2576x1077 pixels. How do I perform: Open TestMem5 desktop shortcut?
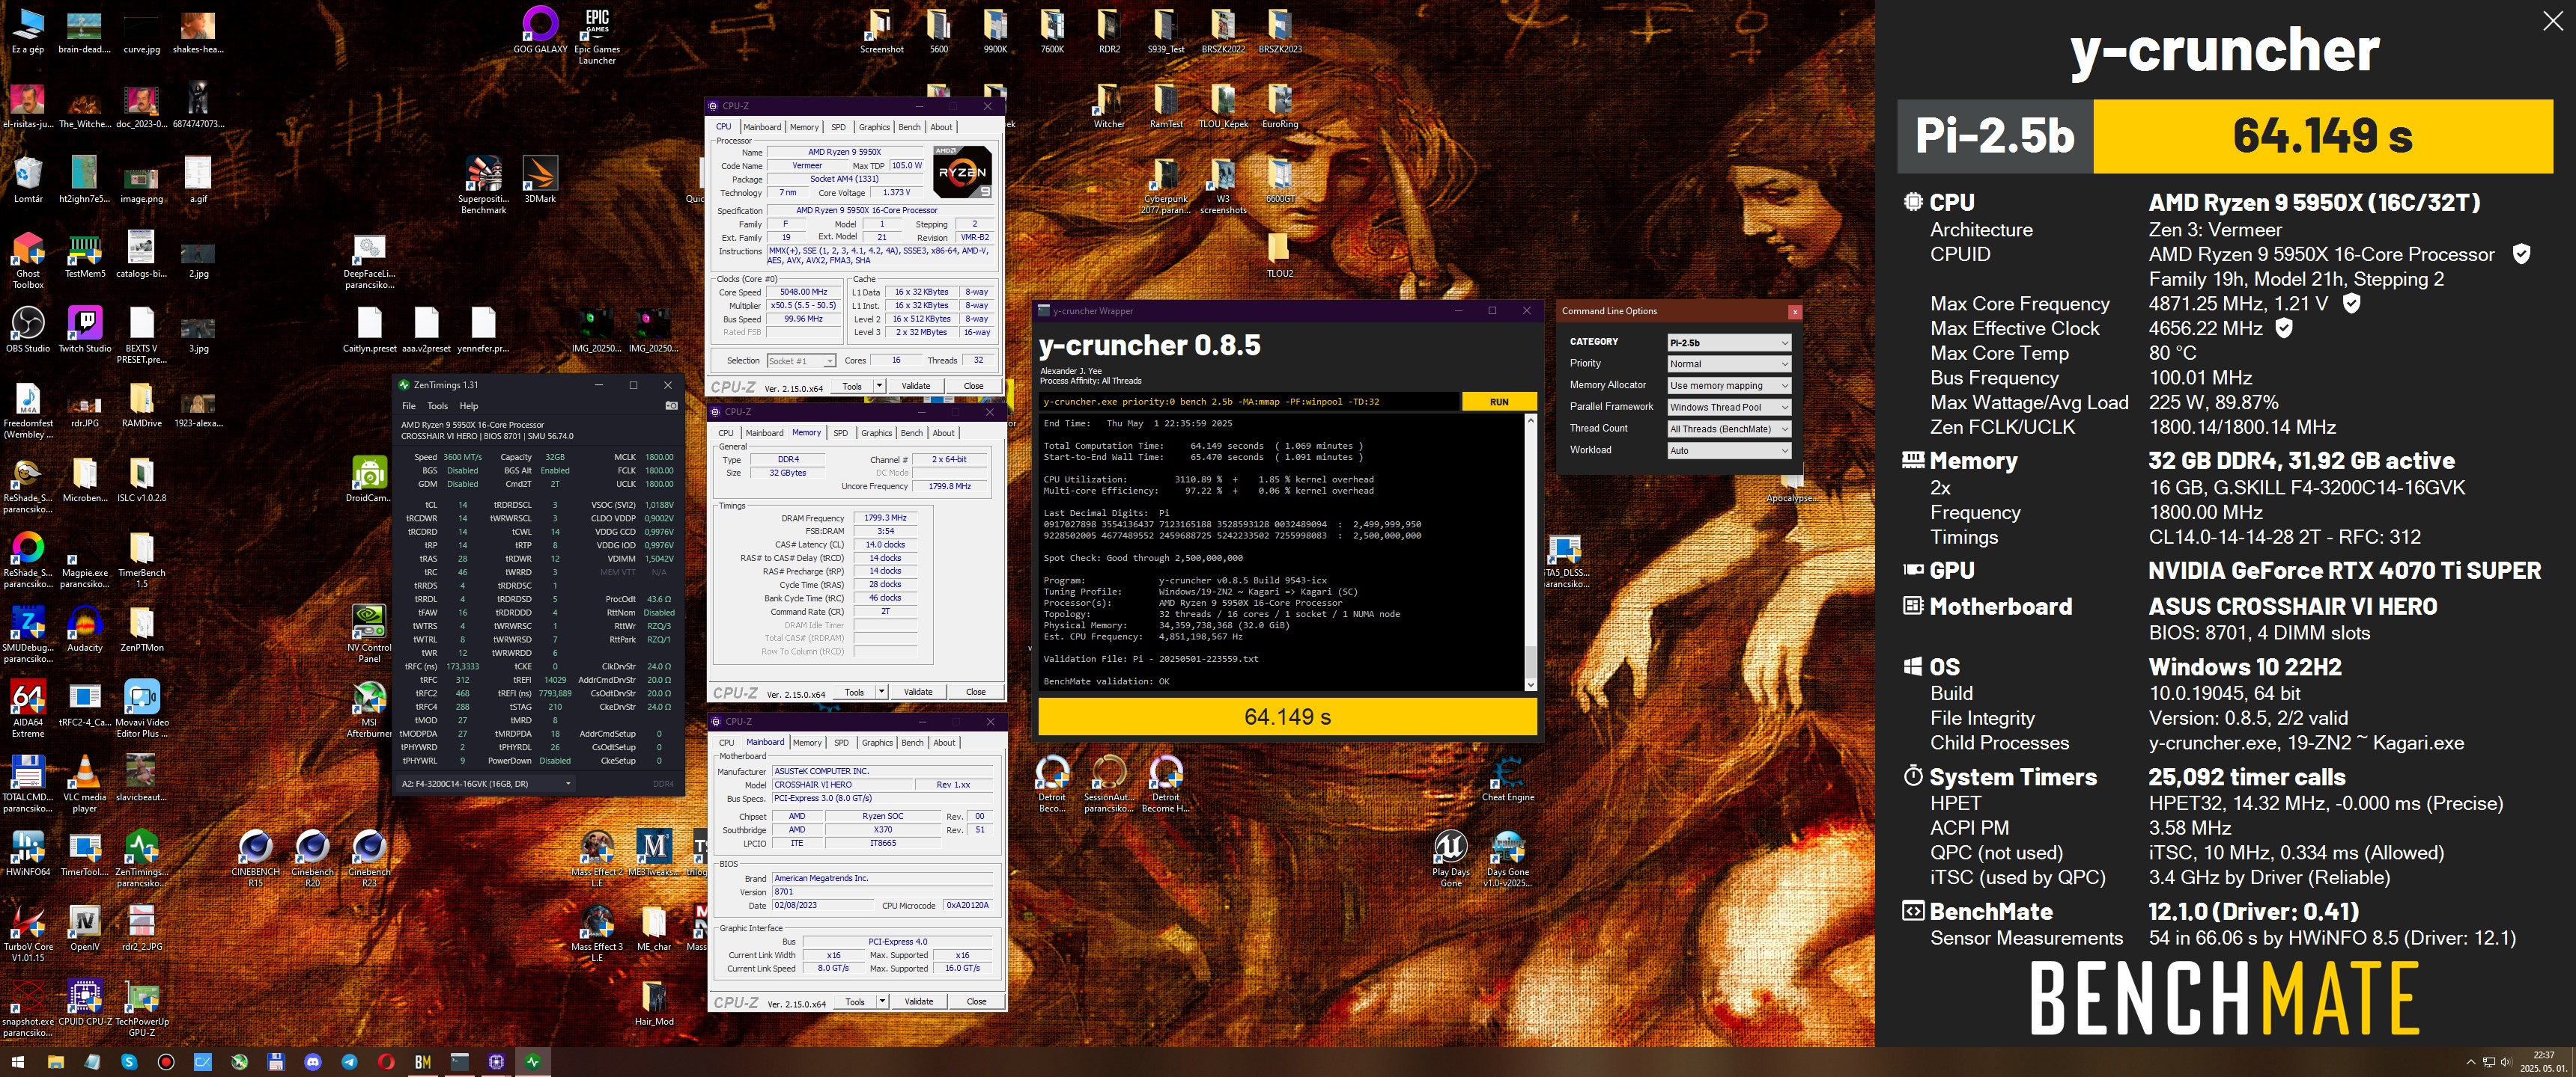(85, 255)
